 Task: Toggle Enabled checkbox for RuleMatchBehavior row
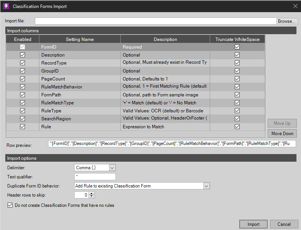(22, 87)
